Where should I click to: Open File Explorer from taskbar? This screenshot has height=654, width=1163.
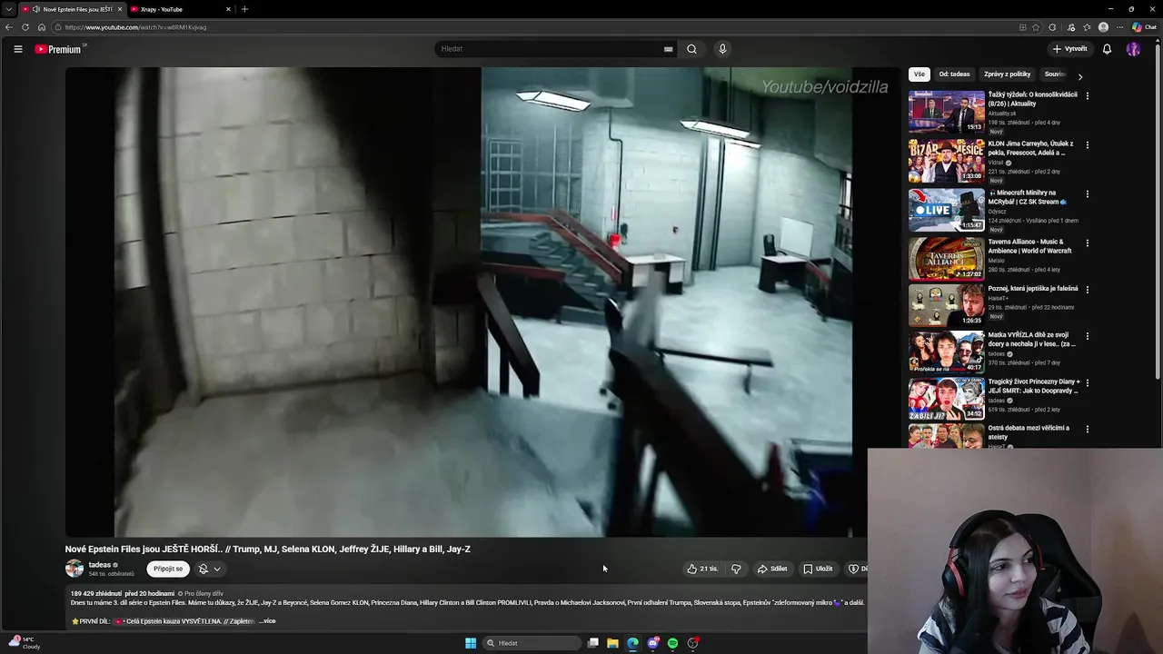point(613,643)
